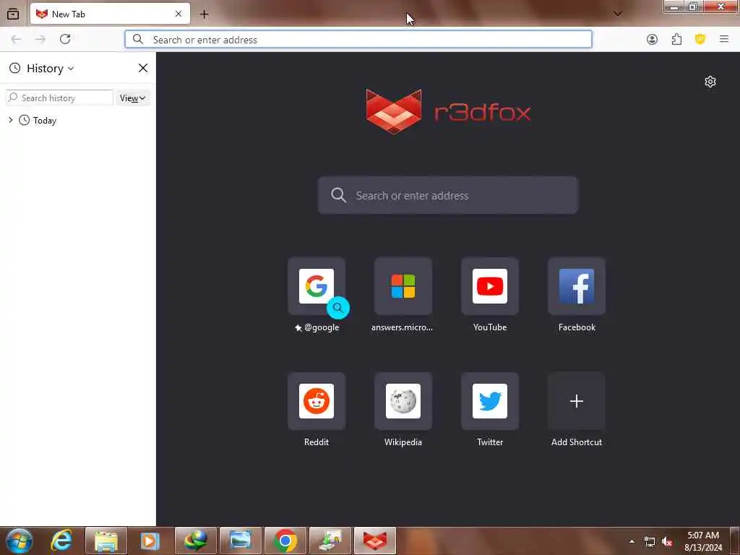
Task: Open the @google shortcut tile
Action: coord(317,286)
